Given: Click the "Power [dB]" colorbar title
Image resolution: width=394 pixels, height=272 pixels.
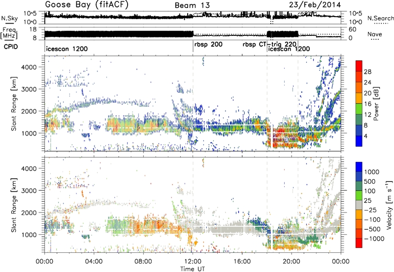Looking at the screenshot, I should click(376, 104).
